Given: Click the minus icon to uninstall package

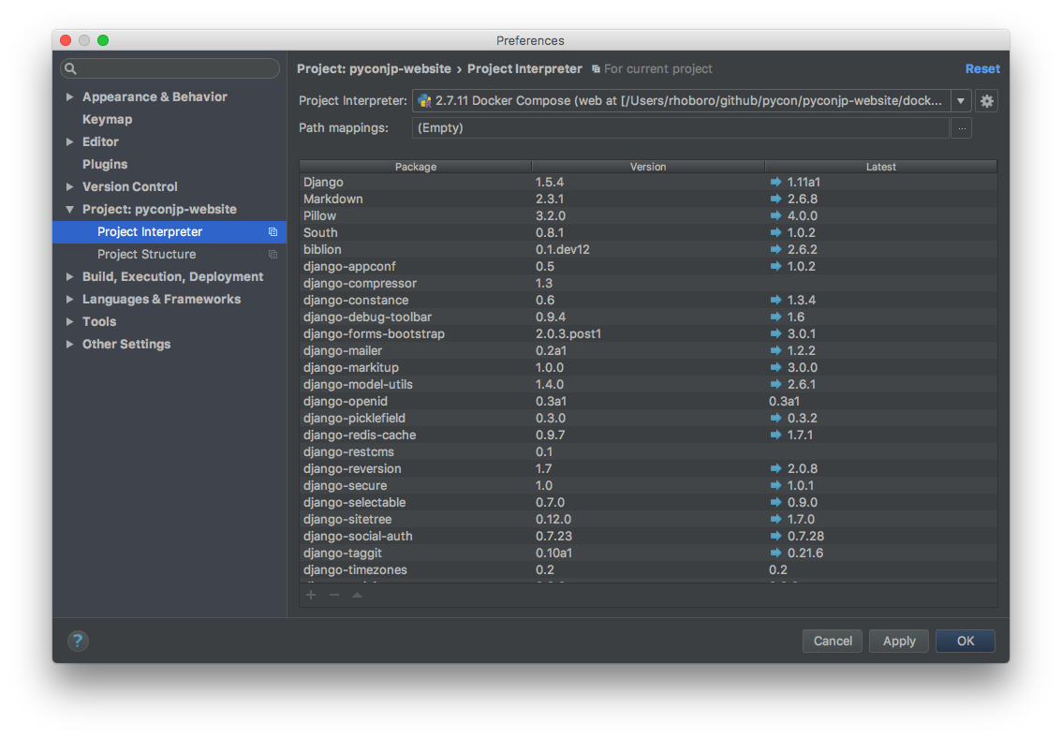Looking at the screenshot, I should (x=334, y=595).
